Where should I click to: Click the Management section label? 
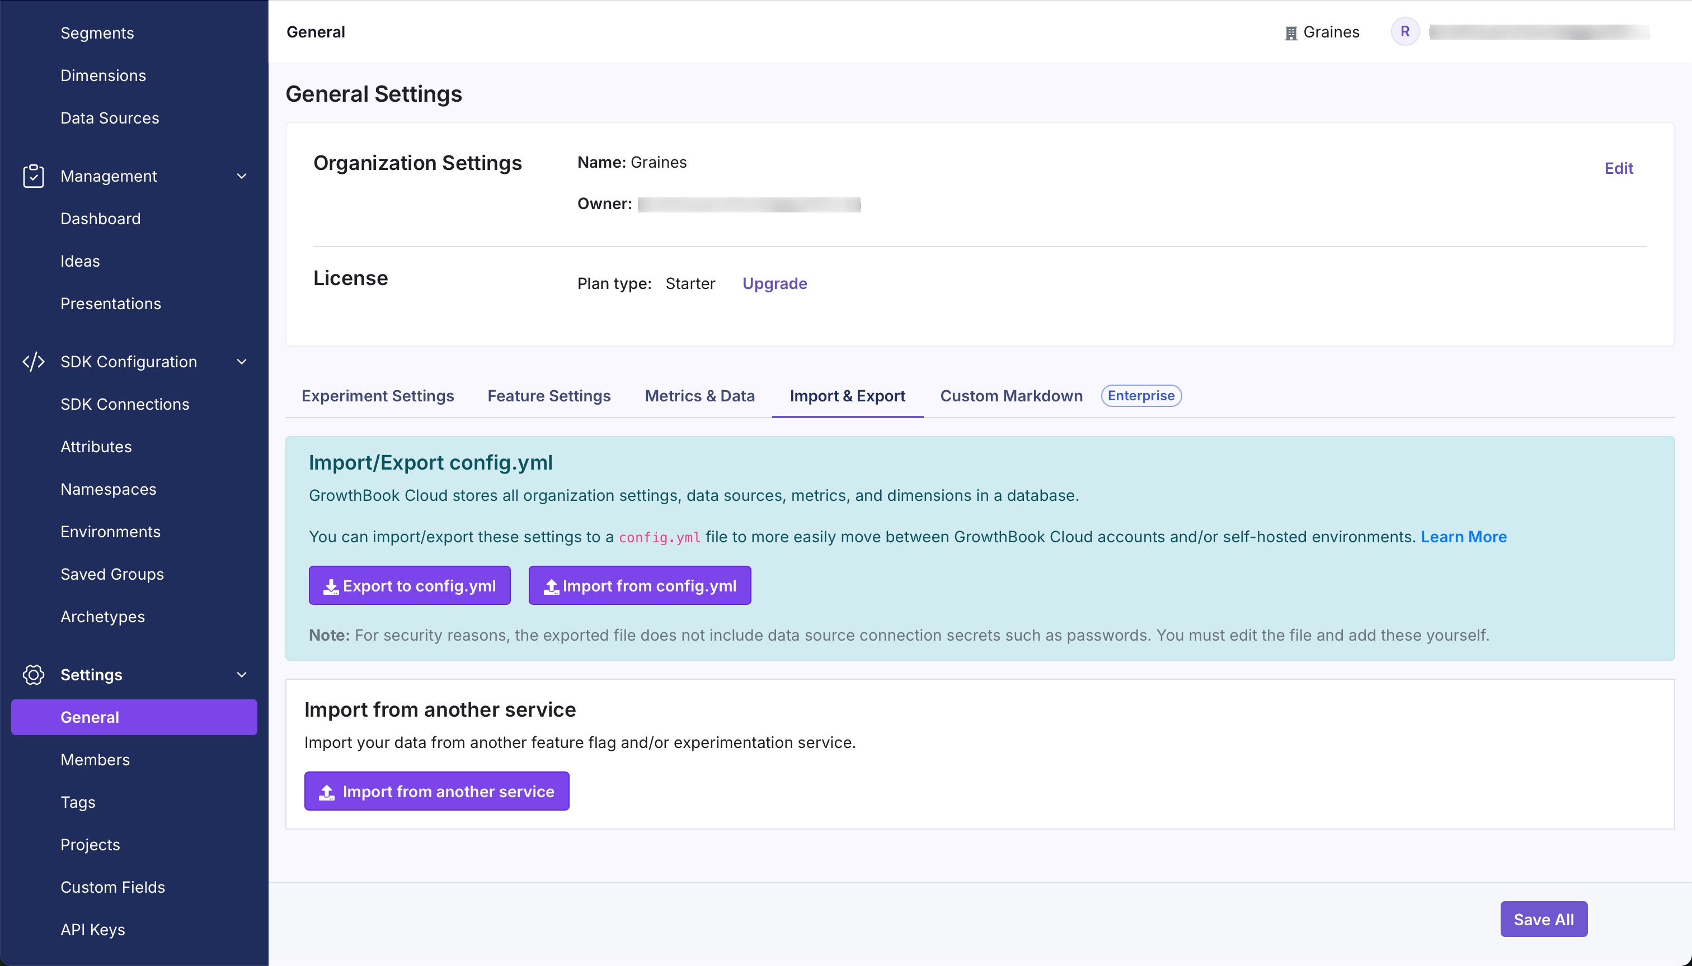tap(108, 176)
